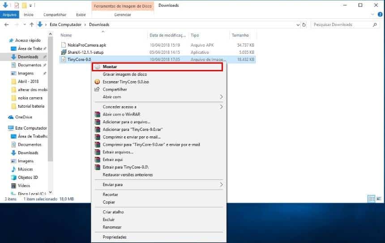Click the ShareX-12.1.1-setup file icon
The image size is (385, 243).
63,52
